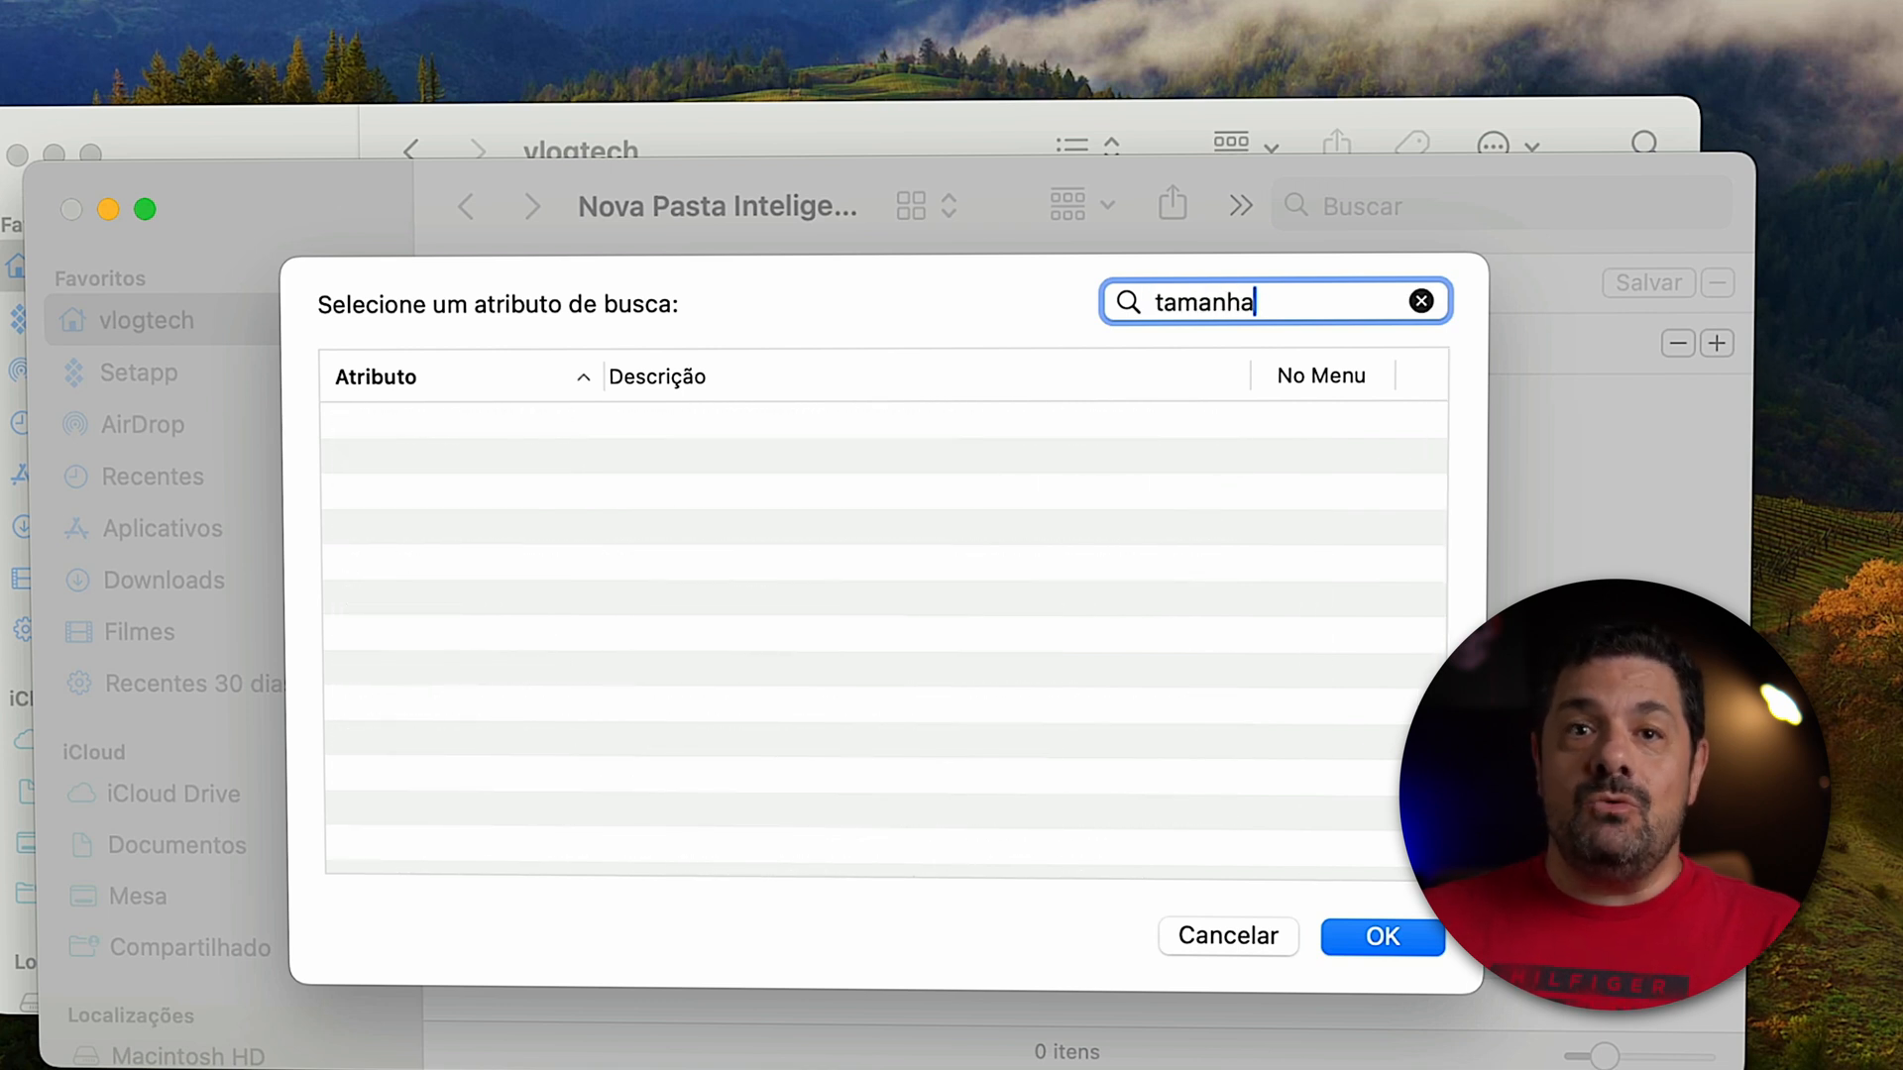Viewport: 1903px width, 1070px height.
Task: Click Salvar button in Finder toolbar
Action: tap(1649, 282)
